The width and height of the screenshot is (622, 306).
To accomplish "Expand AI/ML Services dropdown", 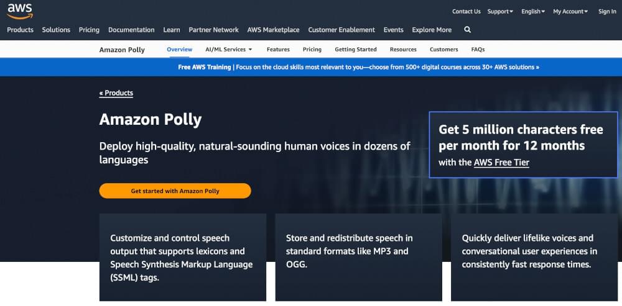I will [228, 50].
